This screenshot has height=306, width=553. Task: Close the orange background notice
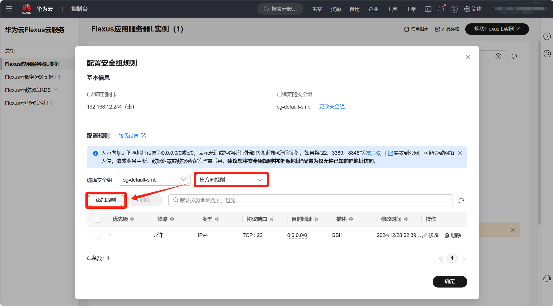coord(513,230)
